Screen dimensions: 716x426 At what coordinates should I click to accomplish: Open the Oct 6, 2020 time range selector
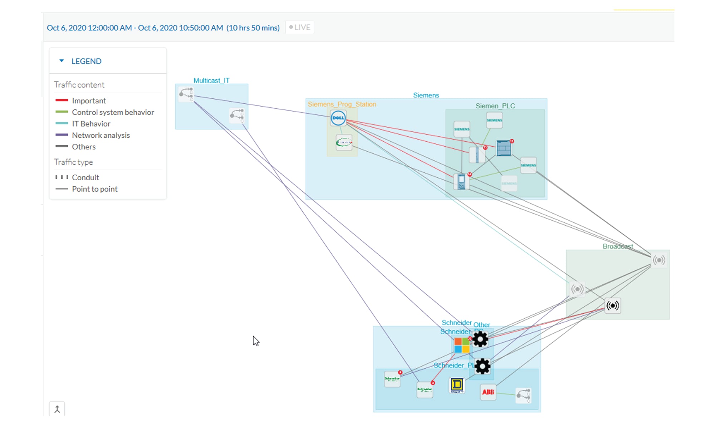tap(163, 28)
